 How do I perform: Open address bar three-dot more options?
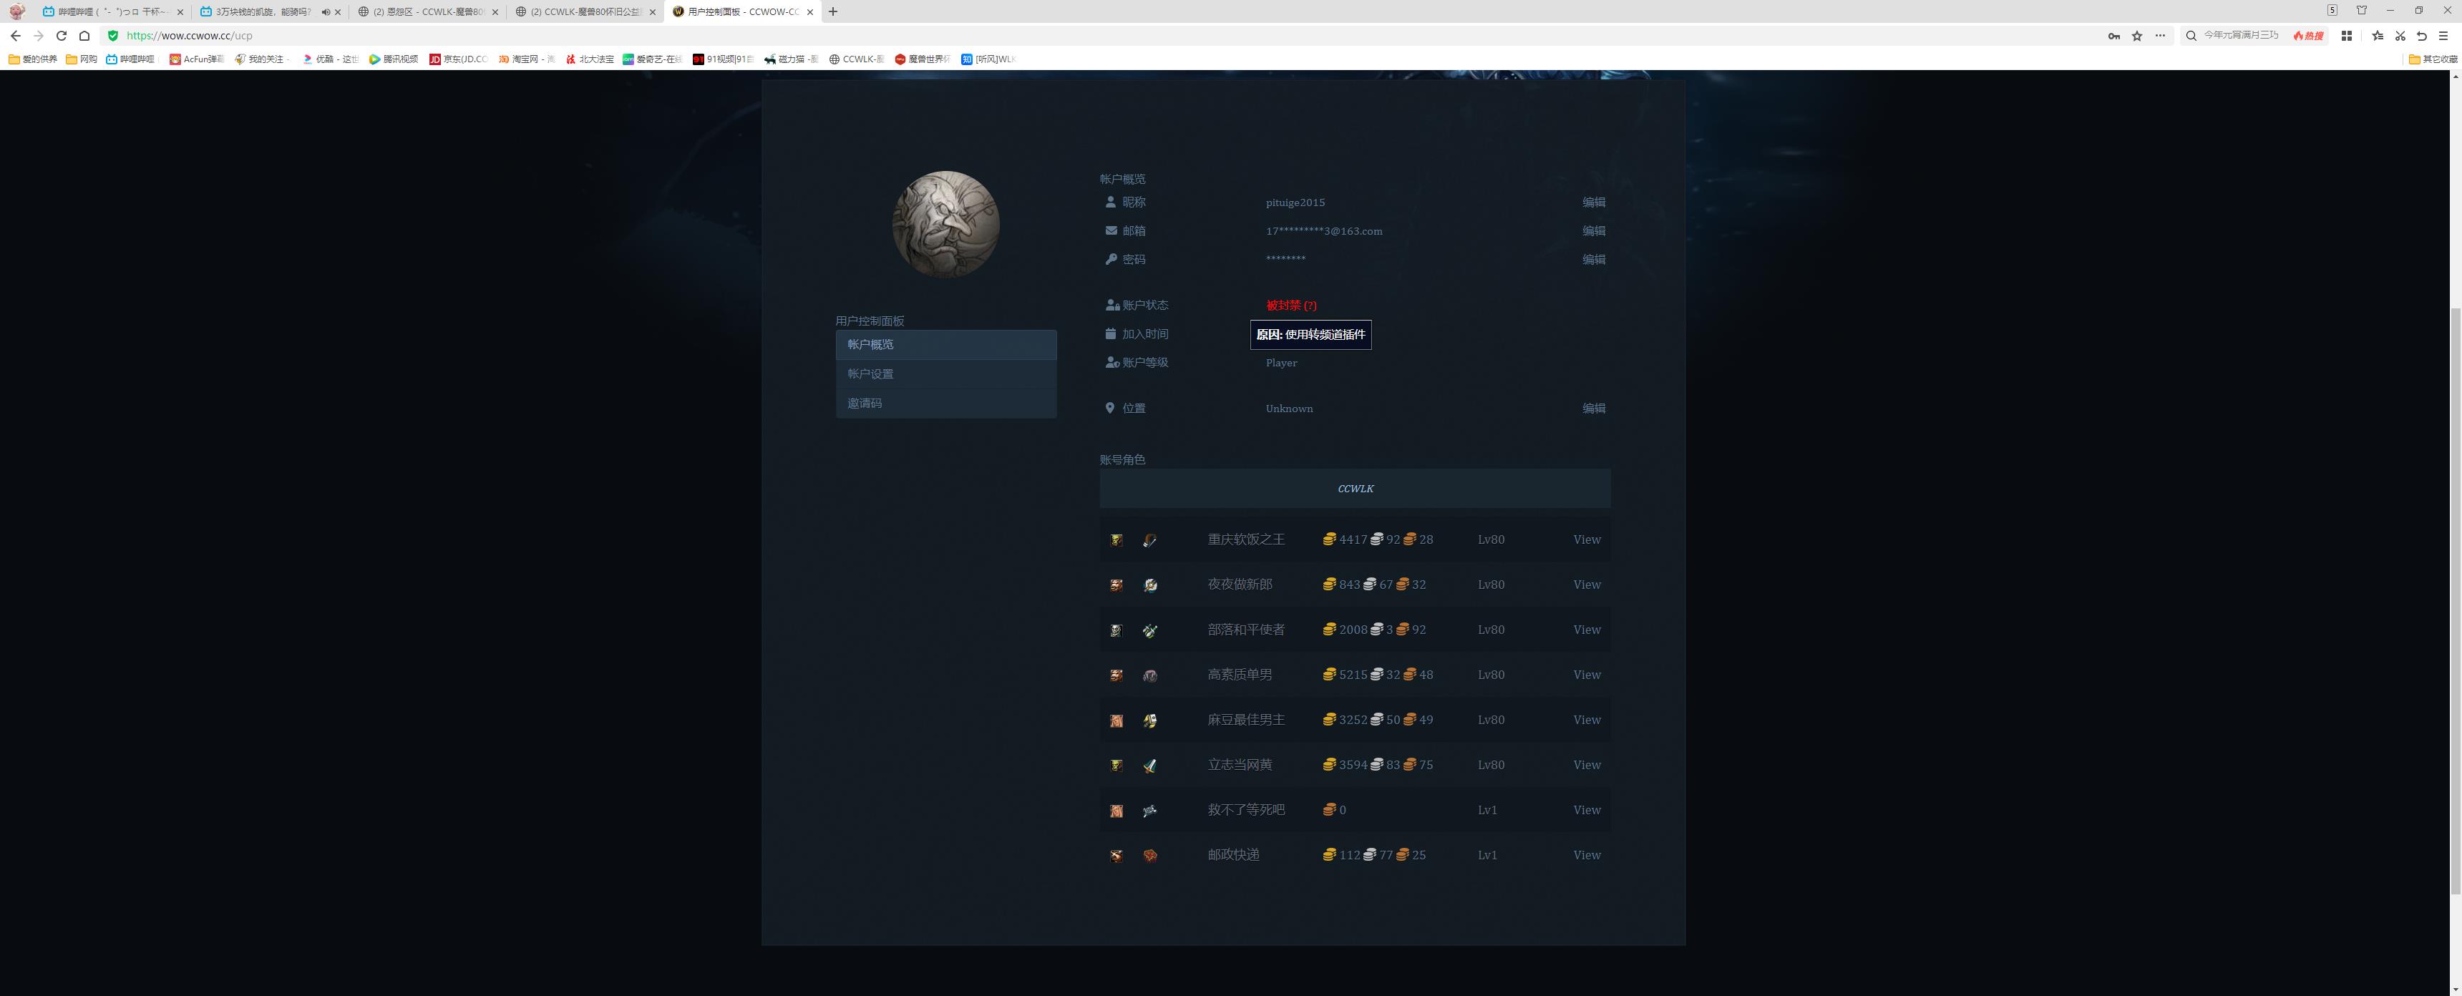point(2160,36)
